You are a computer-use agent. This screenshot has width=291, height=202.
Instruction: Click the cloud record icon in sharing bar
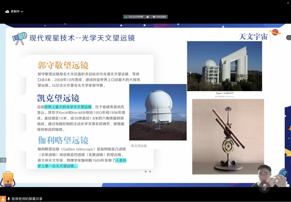point(148,17)
